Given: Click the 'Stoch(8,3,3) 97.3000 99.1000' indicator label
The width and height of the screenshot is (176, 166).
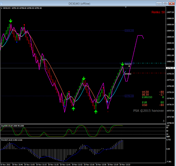Looking at the screenshot, I should point(12,126).
